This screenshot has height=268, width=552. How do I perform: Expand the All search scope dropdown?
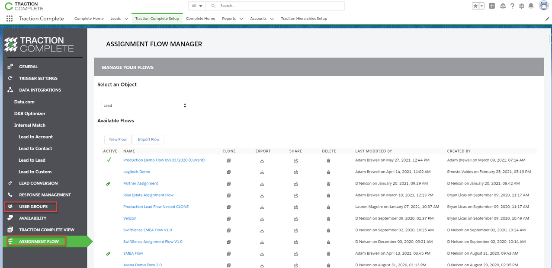click(196, 6)
